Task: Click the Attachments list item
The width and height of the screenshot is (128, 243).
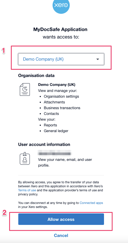Action: pyautogui.click(x=54, y=102)
